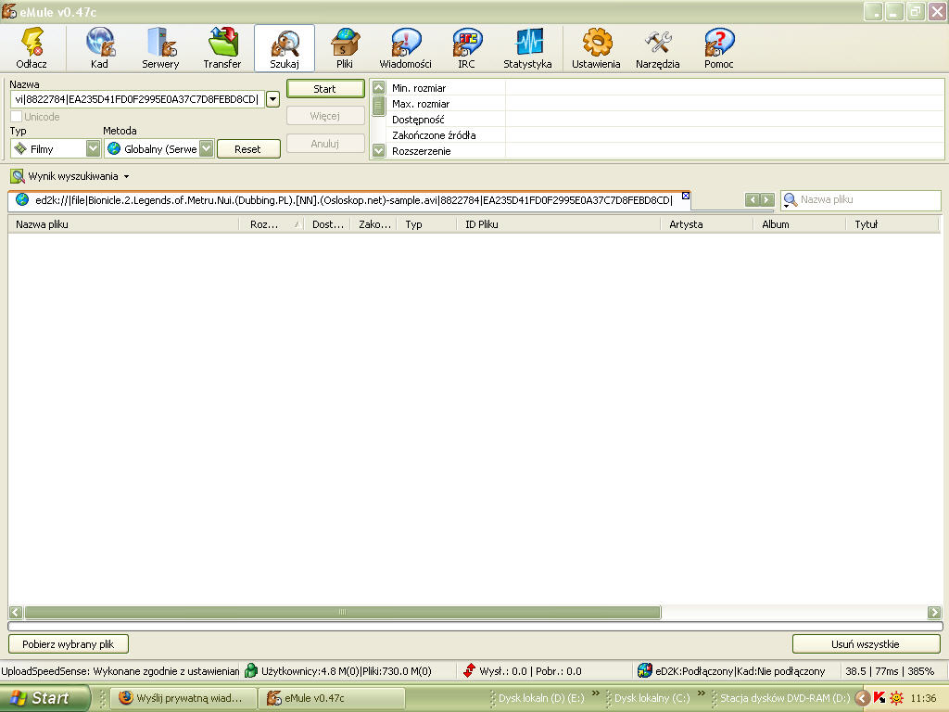
Task: Open the Serwery server list
Action: [x=160, y=48]
